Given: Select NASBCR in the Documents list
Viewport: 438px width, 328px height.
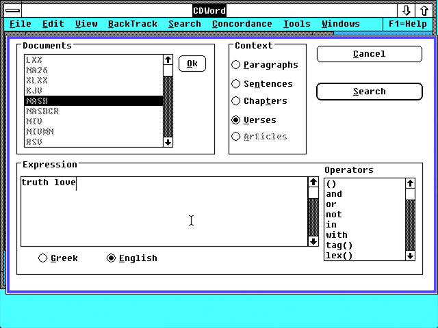Looking at the screenshot, I should 94,111.
